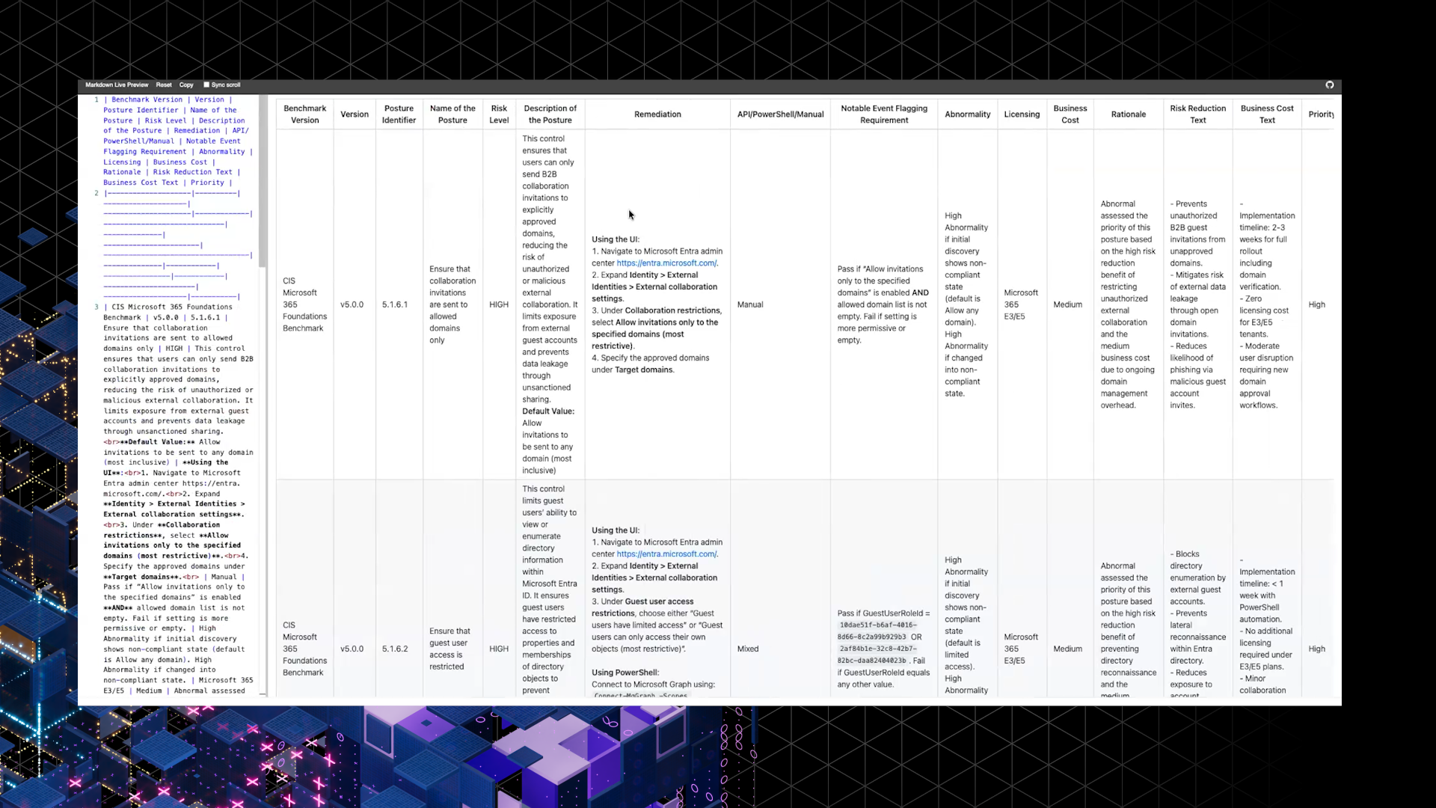Viewport: 1436px width, 808px height.
Task: Click the Benchmark Version column header
Action: click(x=305, y=114)
